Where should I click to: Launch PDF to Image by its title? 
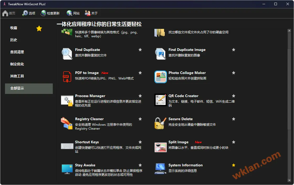tap(87, 73)
